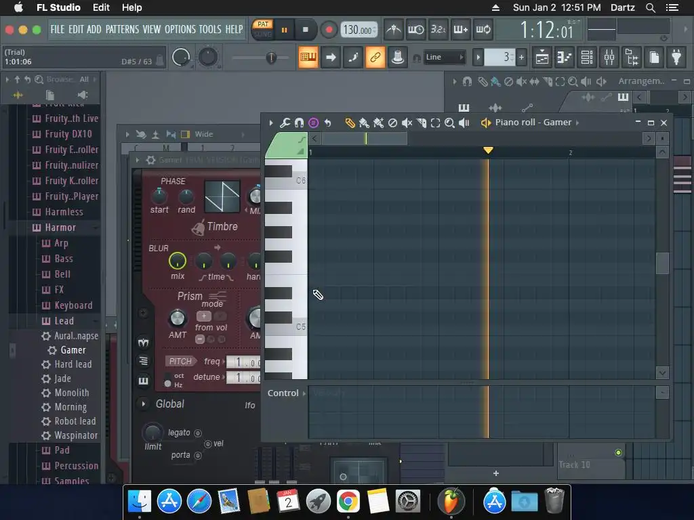This screenshot has height=520, width=694.
Task: Select the mute tool in Piano roll
Action: point(407,123)
